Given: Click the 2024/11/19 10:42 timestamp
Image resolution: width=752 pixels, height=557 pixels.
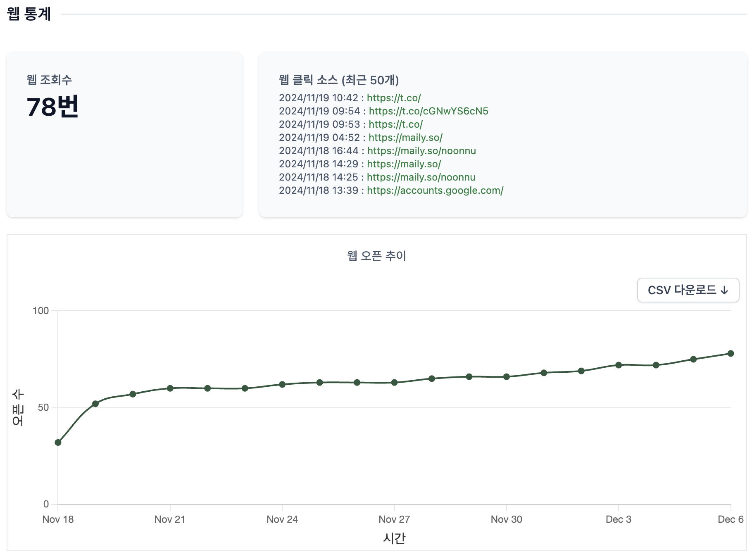Looking at the screenshot, I should click(x=319, y=98).
